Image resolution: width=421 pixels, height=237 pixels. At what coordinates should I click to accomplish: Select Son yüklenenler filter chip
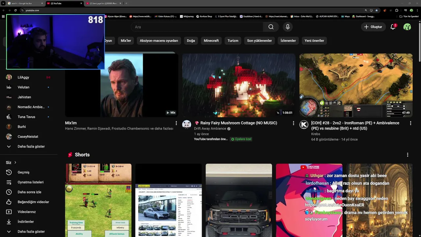tap(260, 41)
